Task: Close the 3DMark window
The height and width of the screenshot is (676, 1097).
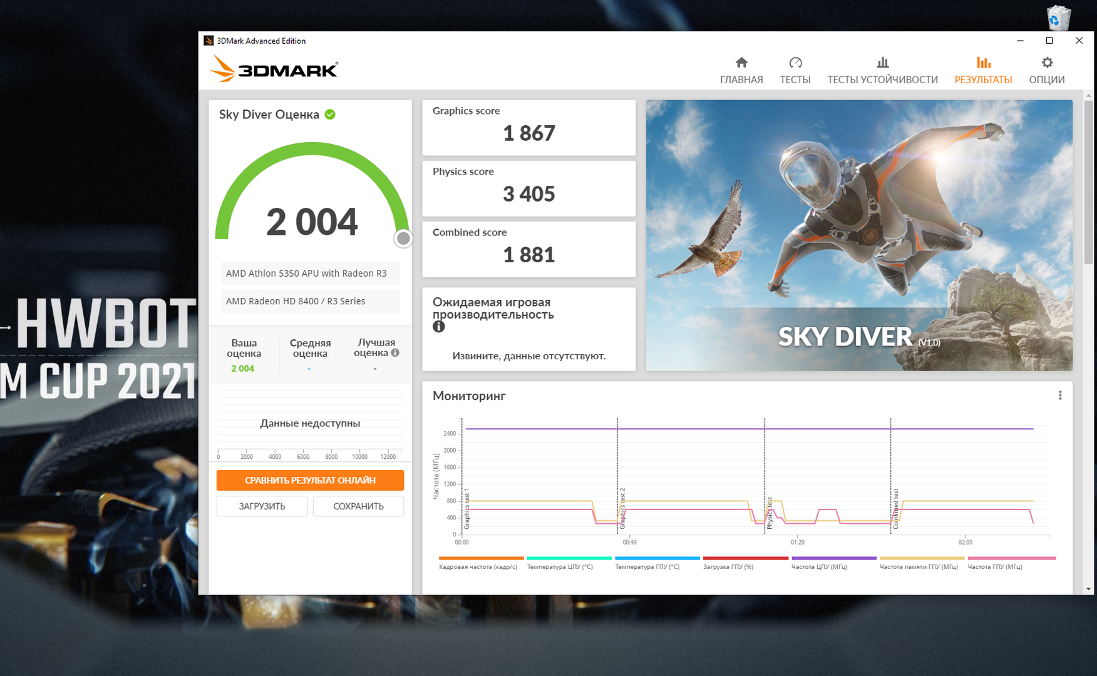Action: [x=1079, y=41]
